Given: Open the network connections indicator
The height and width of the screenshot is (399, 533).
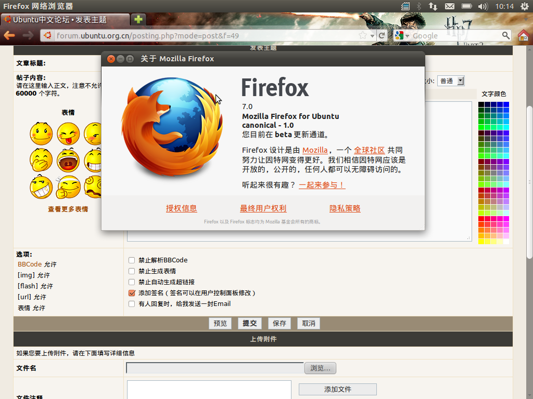Looking at the screenshot, I should [433, 6].
